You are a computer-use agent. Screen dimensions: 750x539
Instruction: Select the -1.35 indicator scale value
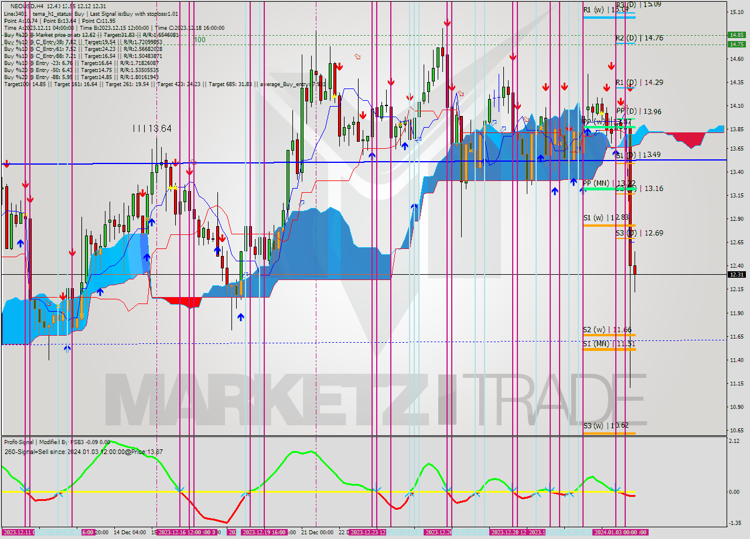pos(735,523)
